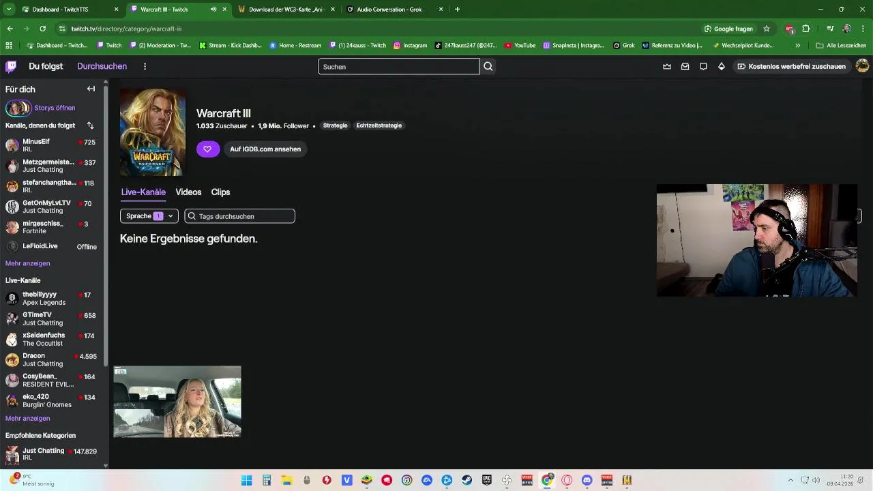Switch to Dashboard - TwitchTTS browser tab
Viewport: 873px width, 491px height.
(70, 10)
